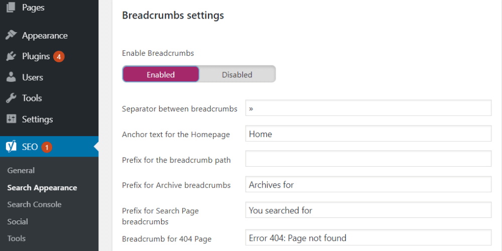This screenshot has width=502, height=251.
Task: Click the empty breadcrumb path prefix field
Action: pos(368,159)
